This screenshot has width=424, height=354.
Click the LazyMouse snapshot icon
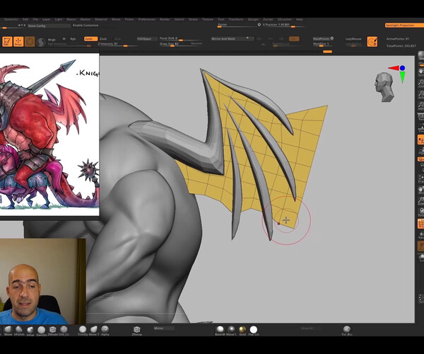click(x=372, y=42)
